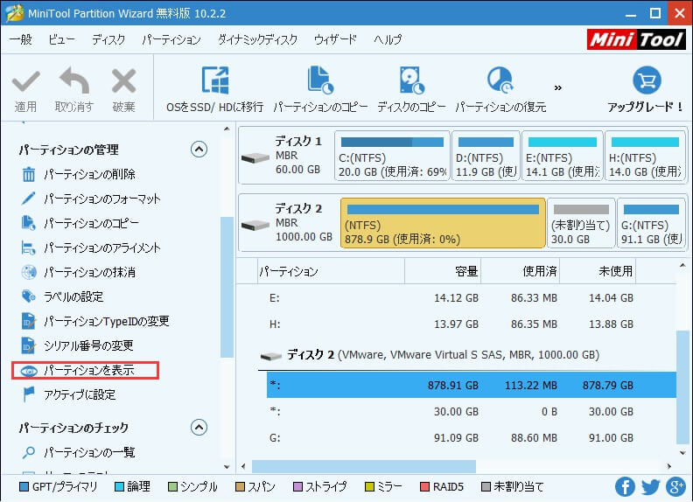Screen dimensions: 693x502
Task: Choose sidebar パーティションのコピー action
Action: (80, 223)
